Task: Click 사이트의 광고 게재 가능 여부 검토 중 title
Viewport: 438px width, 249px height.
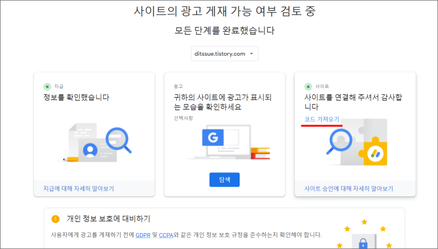Action: [x=224, y=11]
